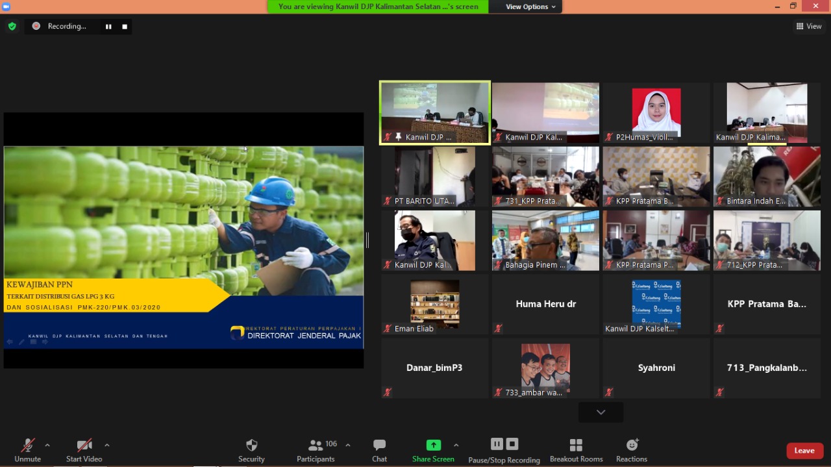831x467 pixels.
Task: Expand video options arrow beside Start Video
Action: pos(107,446)
